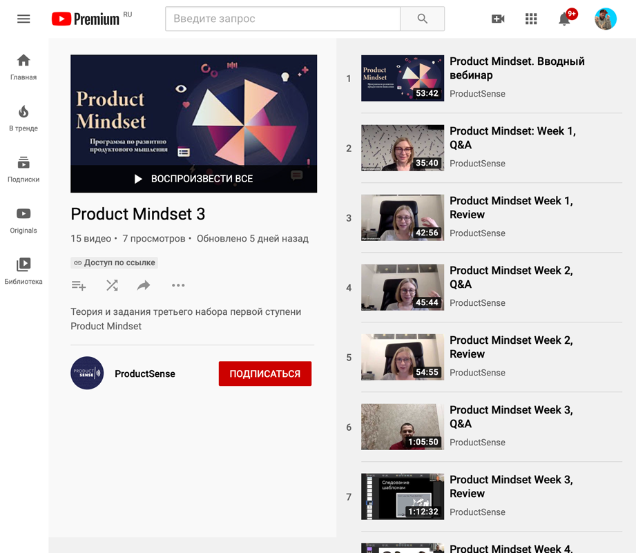This screenshot has height=553, width=636.
Task: Open ProductSense channel name link
Action: pos(145,373)
